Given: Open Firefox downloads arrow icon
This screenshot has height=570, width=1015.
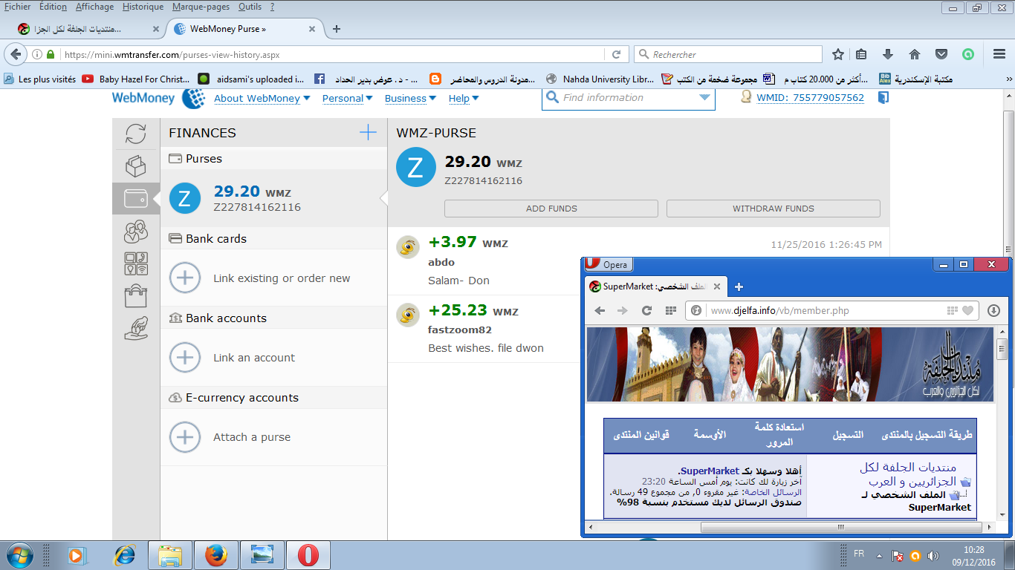Looking at the screenshot, I should point(887,54).
